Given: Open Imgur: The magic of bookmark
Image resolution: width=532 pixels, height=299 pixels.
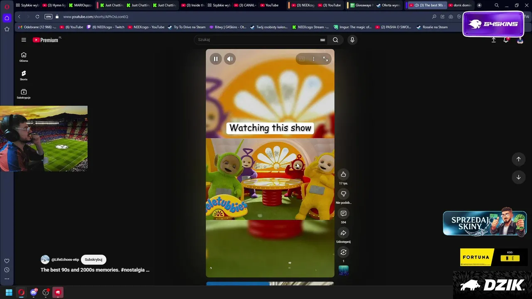Looking at the screenshot, I should pos(353,27).
